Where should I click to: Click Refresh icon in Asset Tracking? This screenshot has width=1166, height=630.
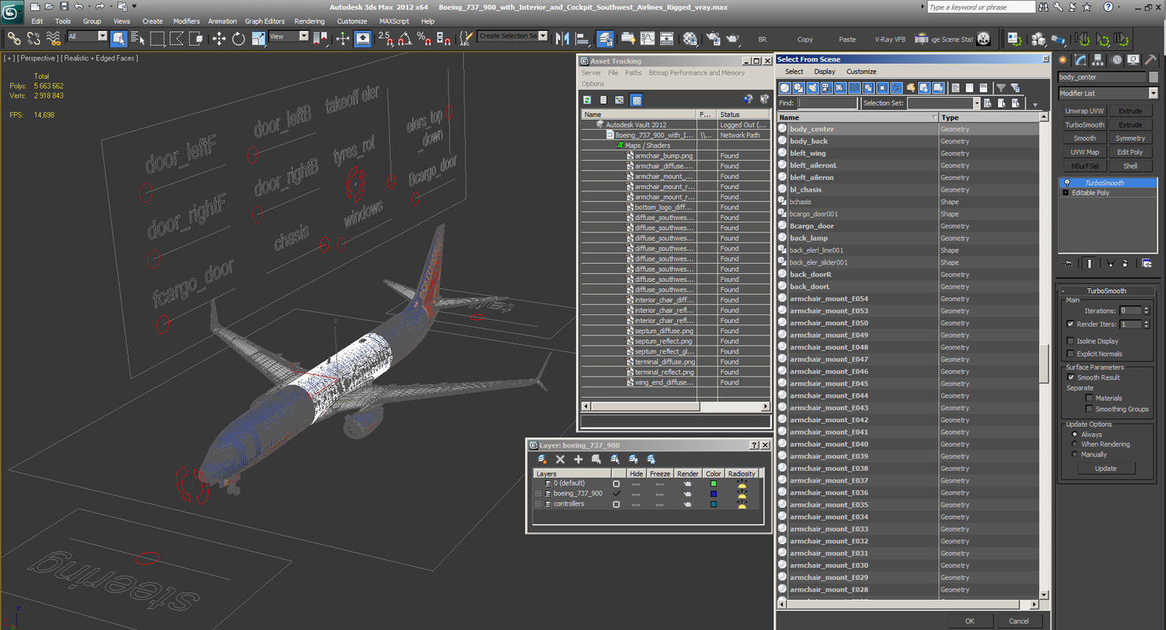coord(587,100)
